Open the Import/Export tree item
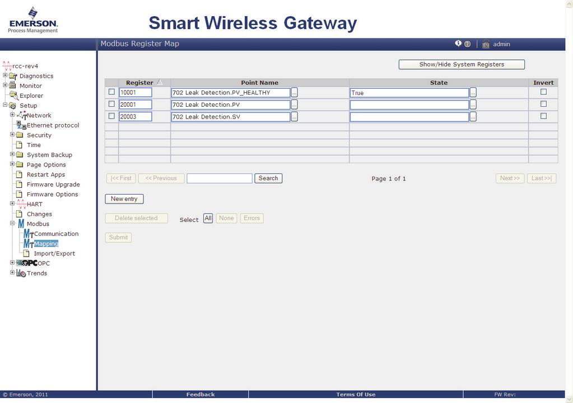 (54, 253)
